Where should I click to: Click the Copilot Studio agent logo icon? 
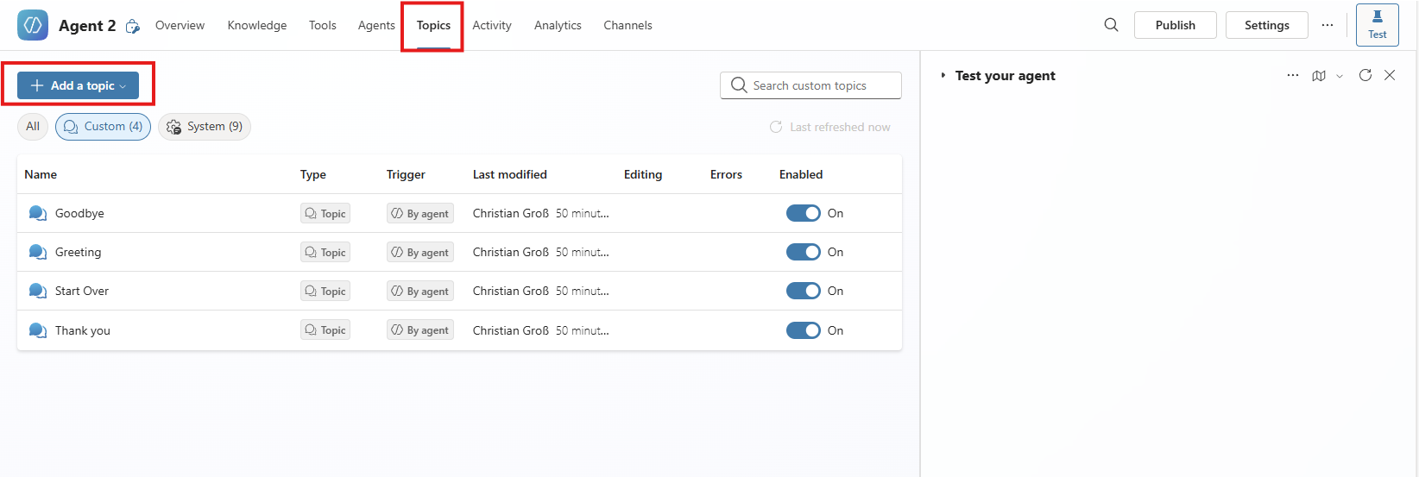click(x=33, y=25)
